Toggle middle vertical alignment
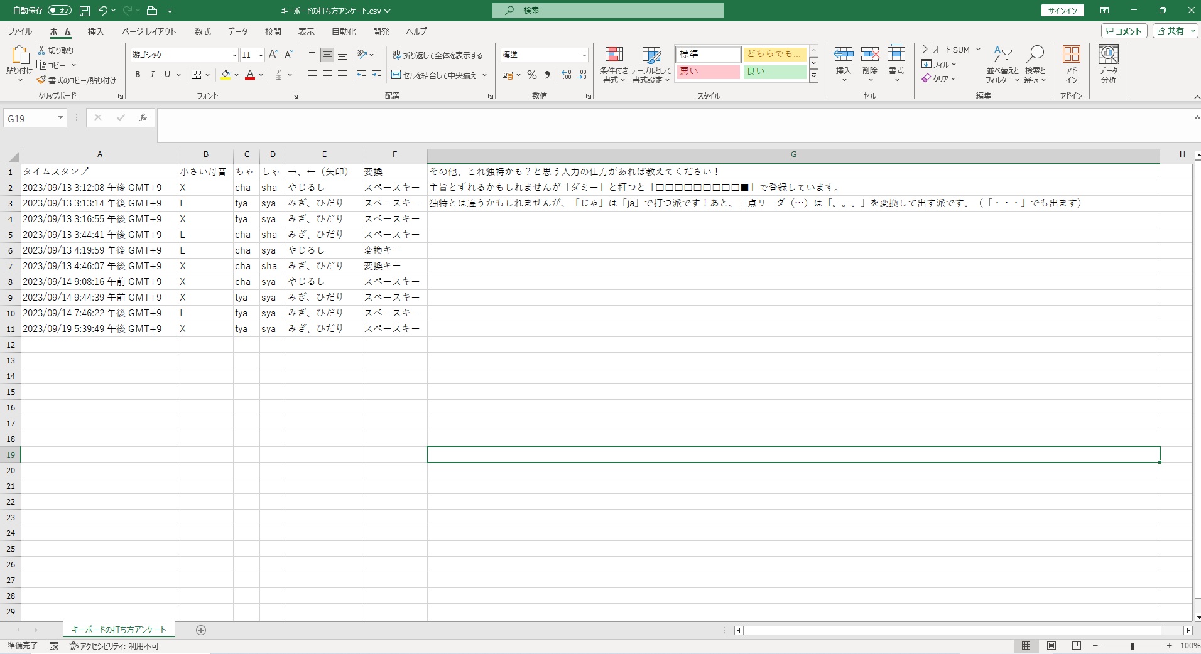This screenshot has width=1201, height=654. [x=327, y=55]
